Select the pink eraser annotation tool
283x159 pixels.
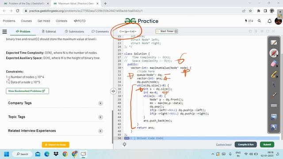pyautogui.click(x=274, y=64)
